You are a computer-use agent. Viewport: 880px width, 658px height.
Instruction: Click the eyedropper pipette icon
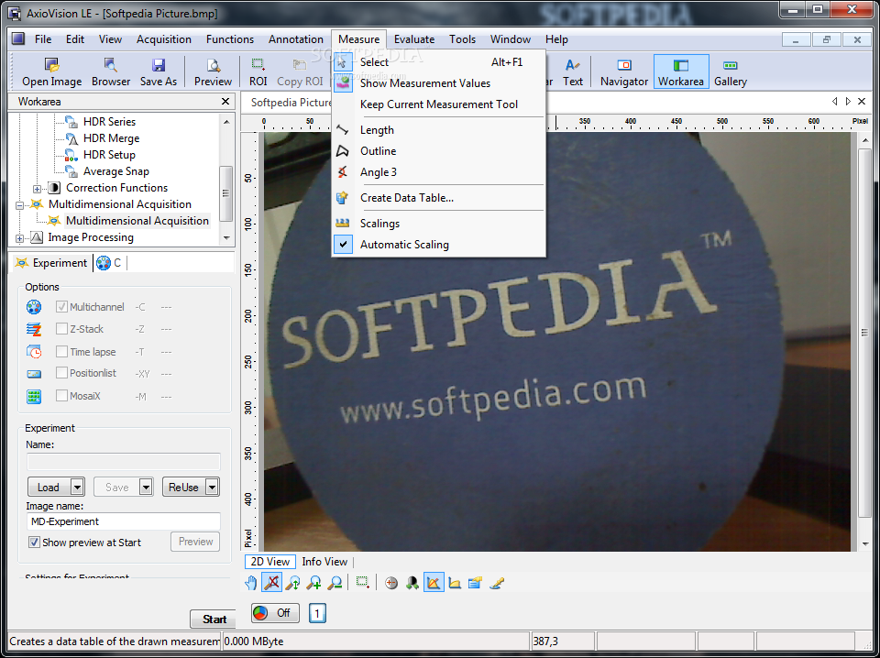497,583
